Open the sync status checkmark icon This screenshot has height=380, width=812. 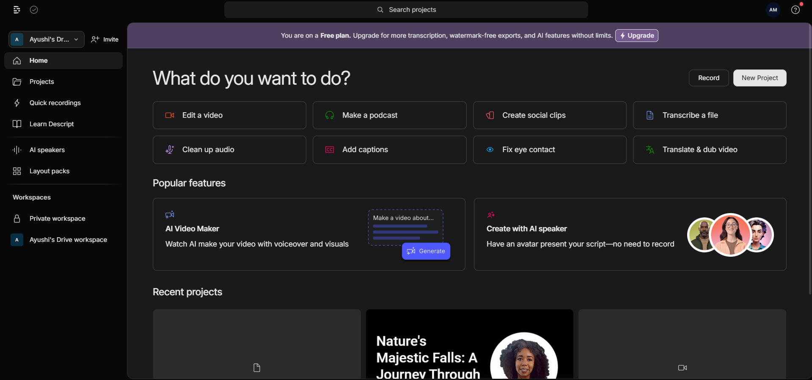pyautogui.click(x=34, y=10)
